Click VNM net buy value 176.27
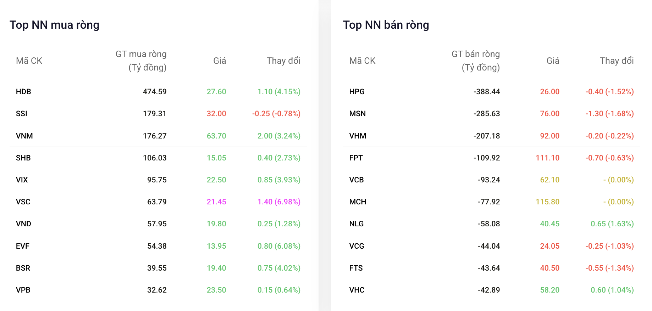 point(155,136)
